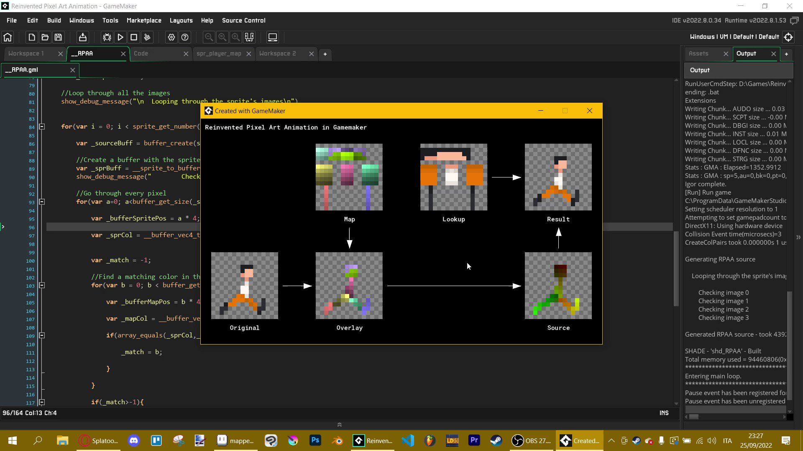Open the Source Control menu

[244, 20]
